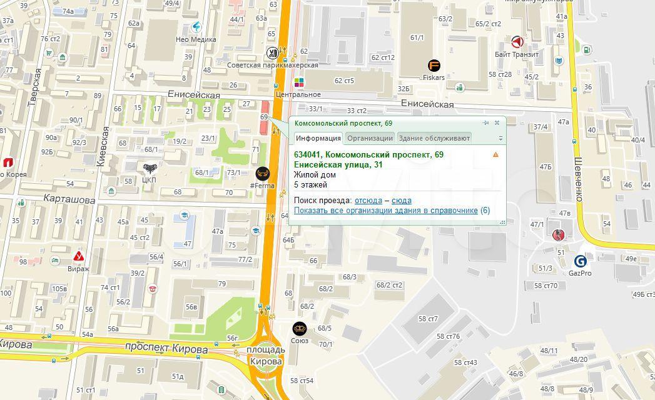This screenshot has width=655, height=400.
Task: Open the GazPro map marker
Action: click(x=580, y=261)
